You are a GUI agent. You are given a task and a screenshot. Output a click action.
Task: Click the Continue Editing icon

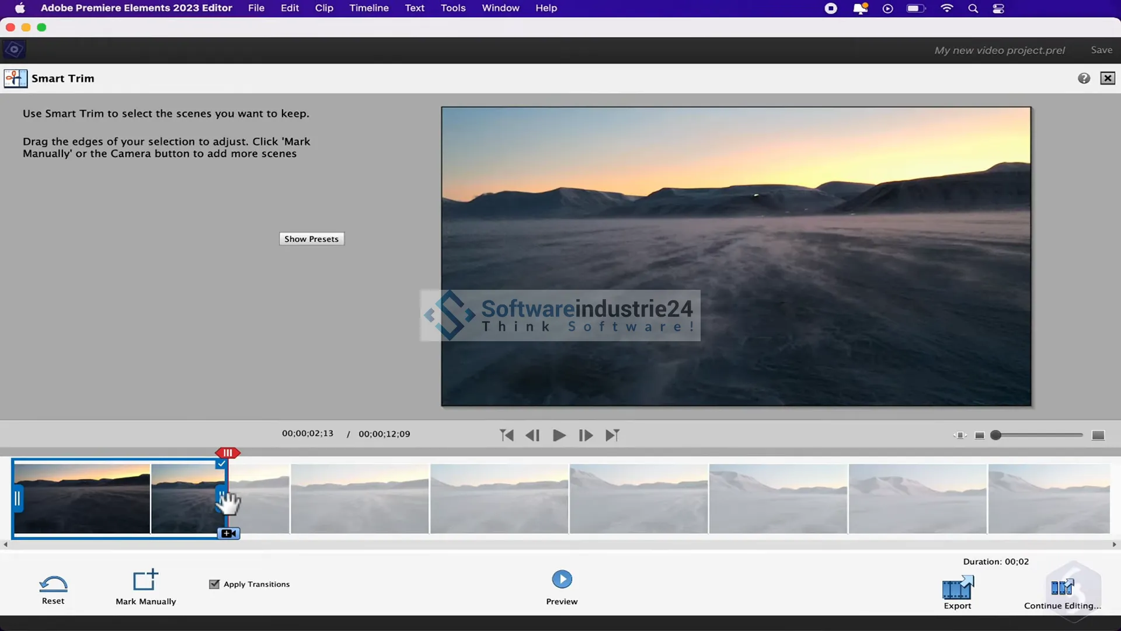click(x=1062, y=587)
